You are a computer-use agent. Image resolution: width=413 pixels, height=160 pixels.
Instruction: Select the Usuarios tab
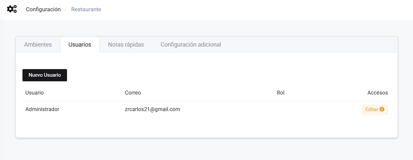(x=80, y=45)
